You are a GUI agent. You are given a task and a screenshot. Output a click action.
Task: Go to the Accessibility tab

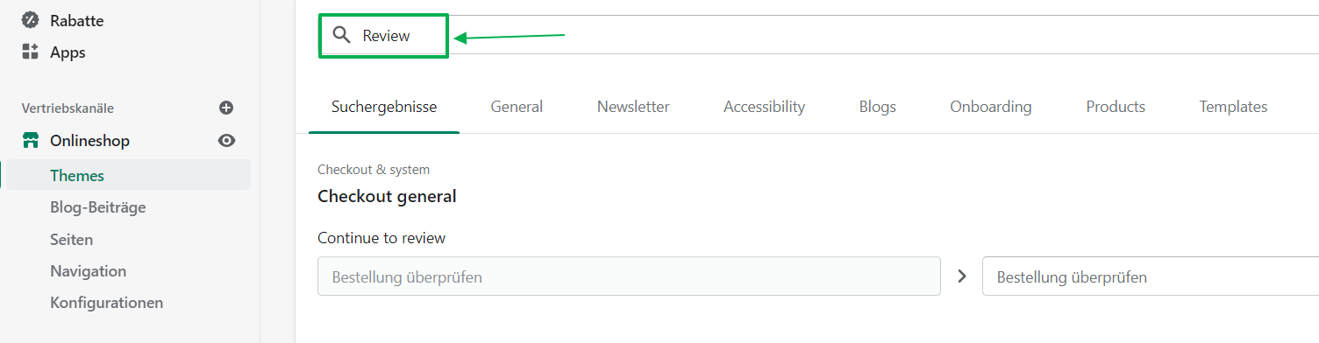tap(764, 107)
